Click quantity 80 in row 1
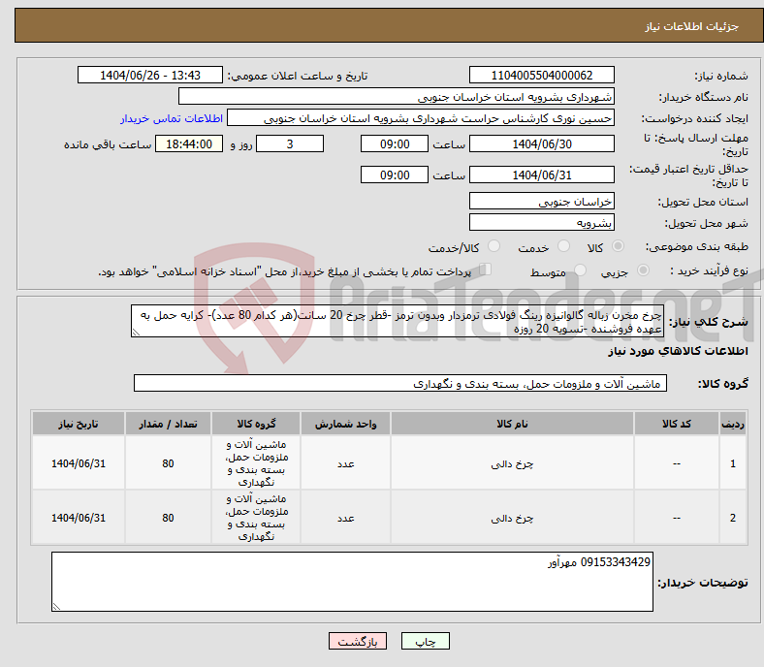Viewport: 764px width, 667px height. coord(168,463)
